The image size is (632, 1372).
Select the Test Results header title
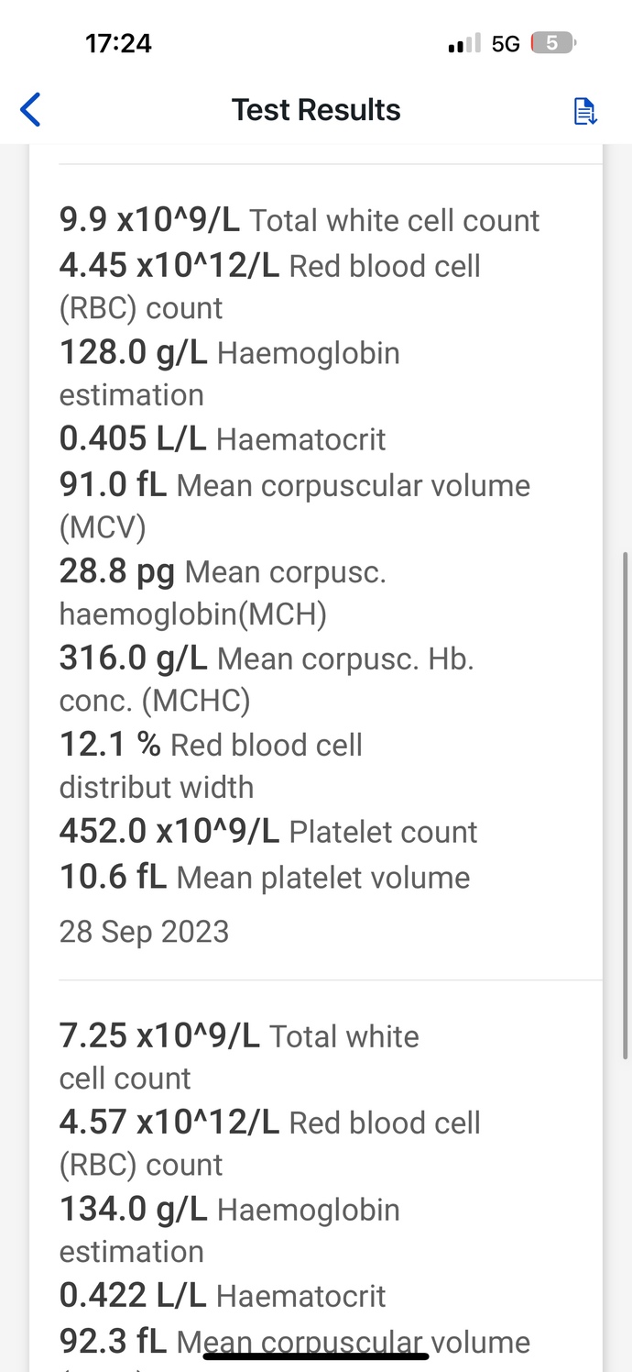(x=316, y=109)
